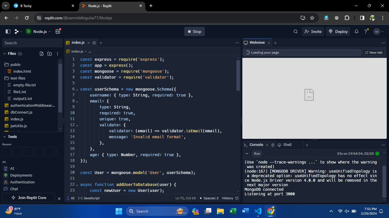389x218 pixels.
Task: Clear console with the trash icon
Action: pyautogui.click(x=273, y=145)
